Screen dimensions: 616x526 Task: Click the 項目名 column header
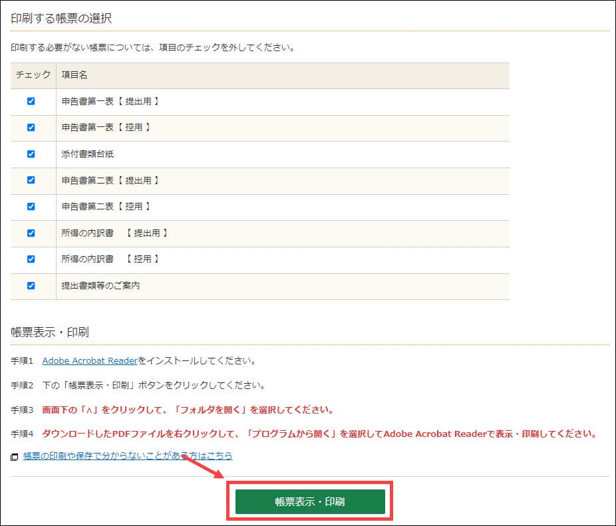tap(75, 76)
